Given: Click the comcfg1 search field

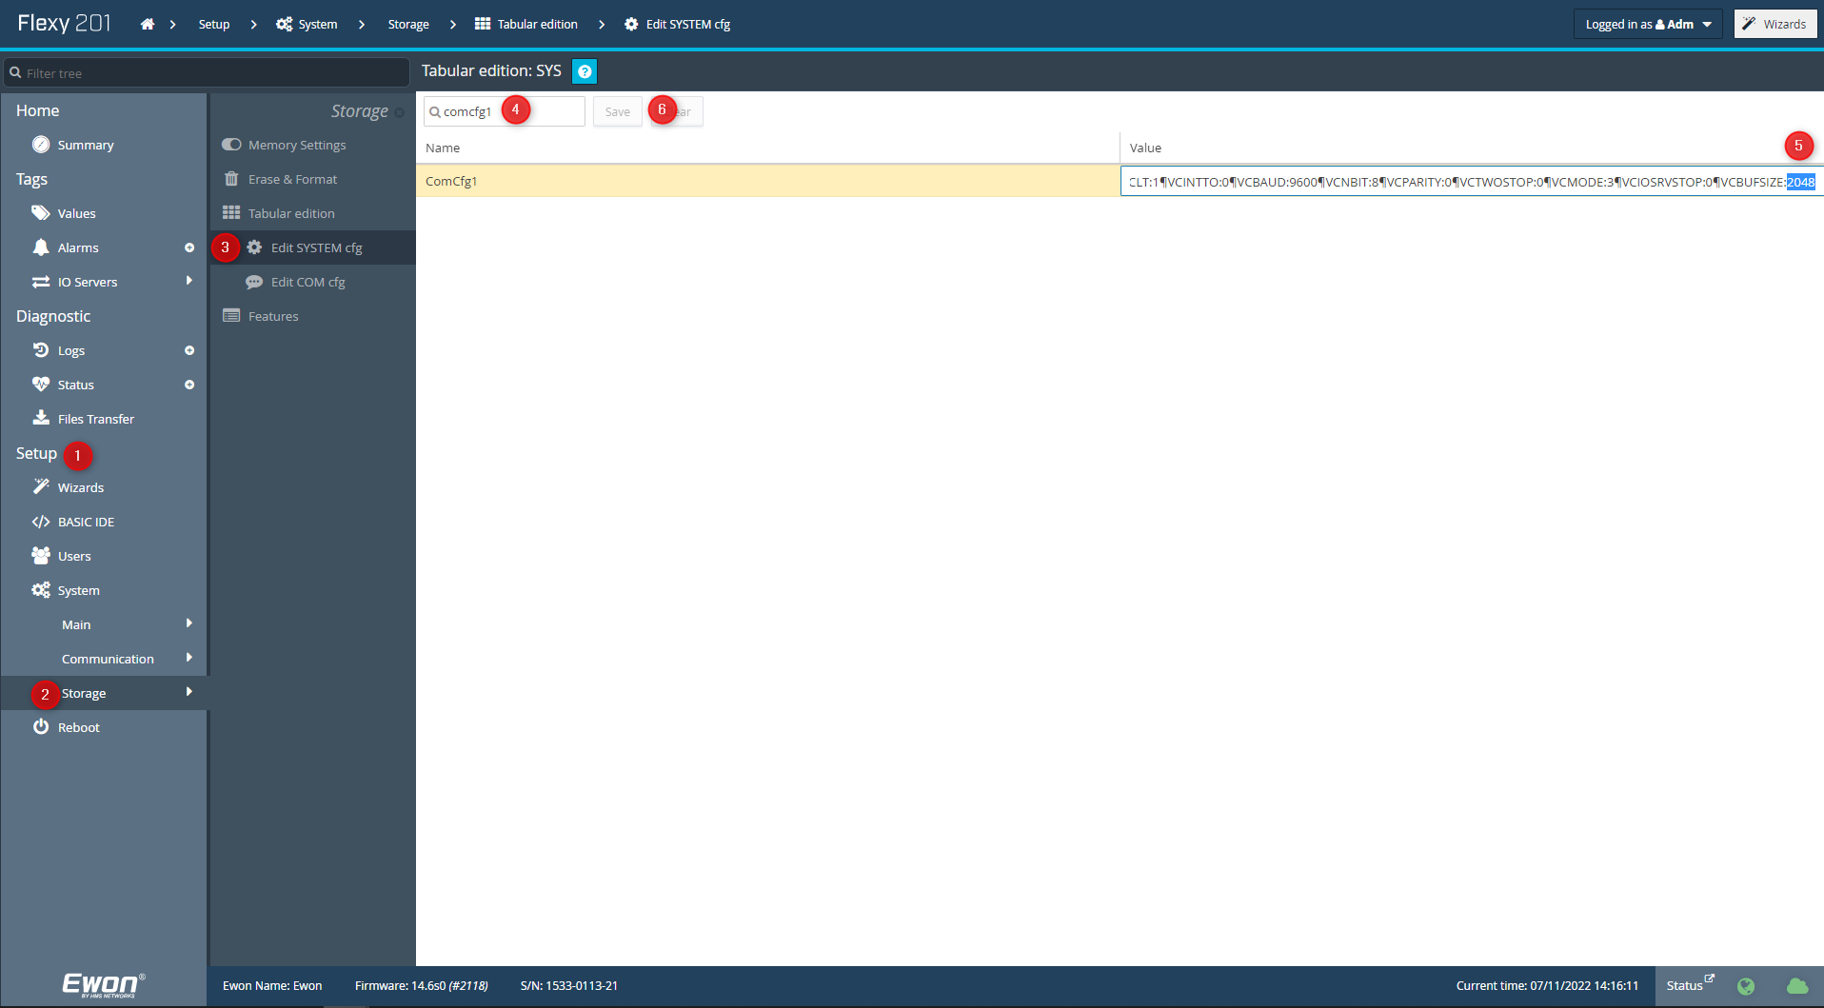Looking at the screenshot, I should [505, 111].
